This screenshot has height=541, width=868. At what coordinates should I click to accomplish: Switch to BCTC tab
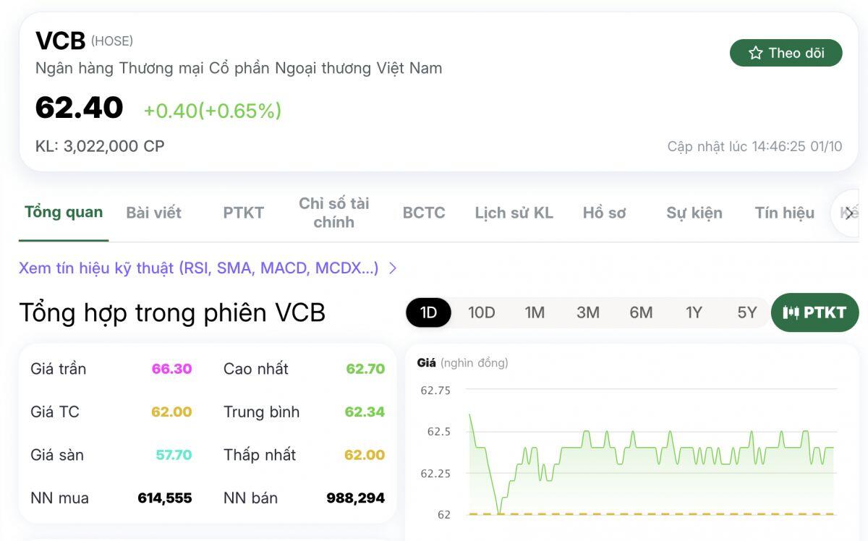click(424, 213)
